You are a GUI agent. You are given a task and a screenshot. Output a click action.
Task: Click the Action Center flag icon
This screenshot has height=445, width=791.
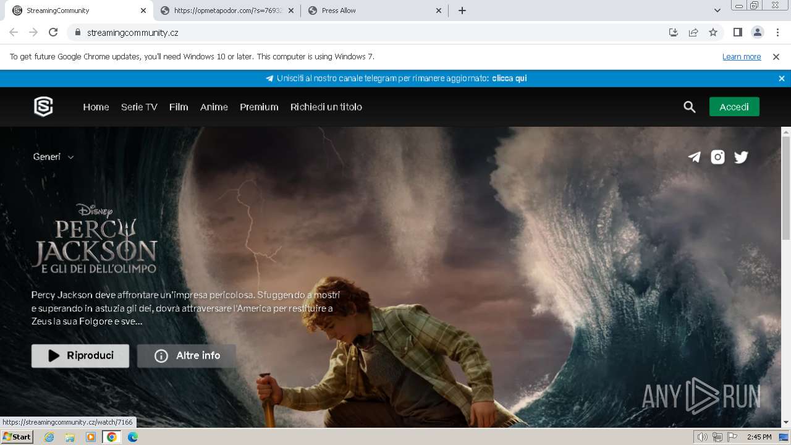(x=732, y=437)
